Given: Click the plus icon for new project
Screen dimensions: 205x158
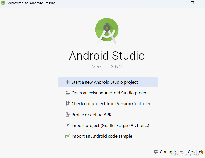Looking at the screenshot, I should pyautogui.click(x=68, y=82).
